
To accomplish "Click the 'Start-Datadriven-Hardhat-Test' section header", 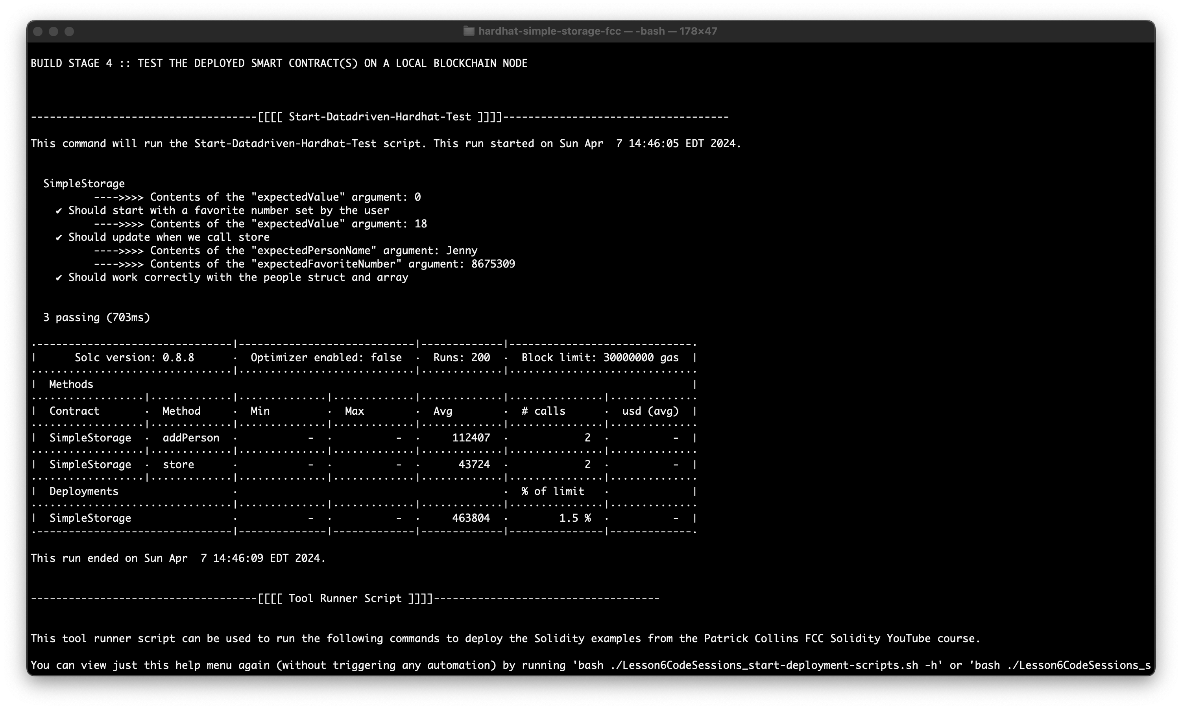I will tap(380, 117).
